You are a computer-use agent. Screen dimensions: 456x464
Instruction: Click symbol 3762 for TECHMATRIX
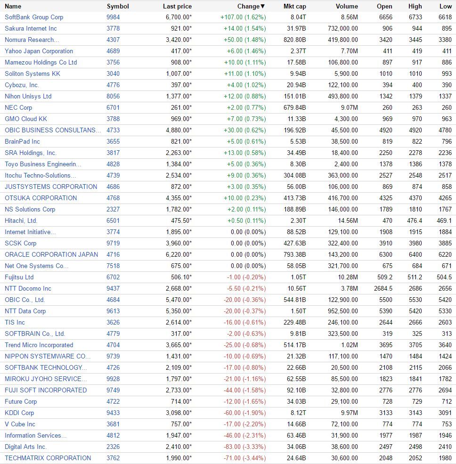point(114,458)
